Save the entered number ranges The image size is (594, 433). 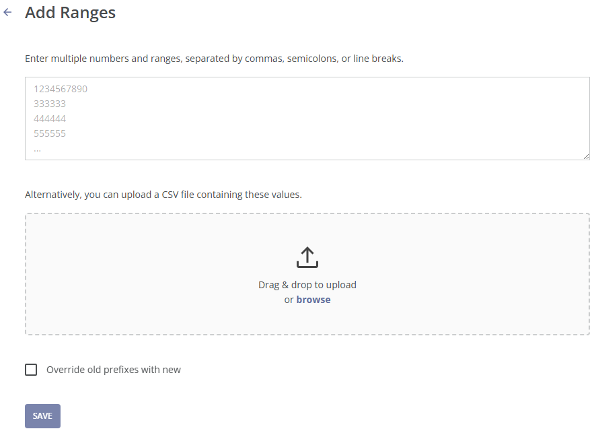tap(42, 415)
